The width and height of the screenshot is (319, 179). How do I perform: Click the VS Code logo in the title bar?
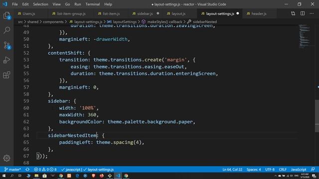5,4
